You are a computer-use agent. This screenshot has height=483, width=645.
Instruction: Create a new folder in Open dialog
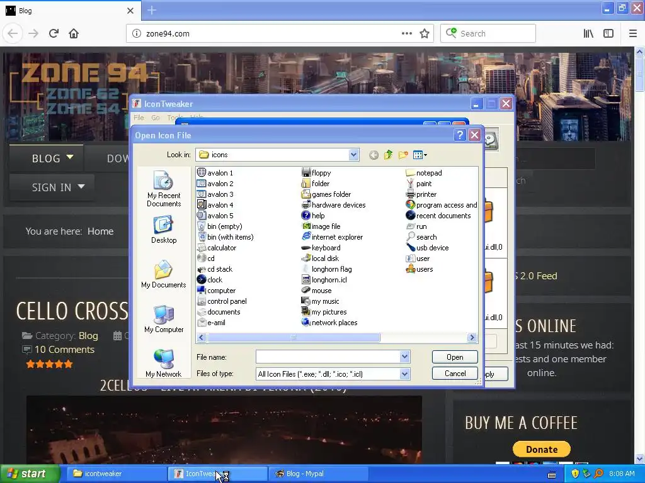tap(403, 155)
